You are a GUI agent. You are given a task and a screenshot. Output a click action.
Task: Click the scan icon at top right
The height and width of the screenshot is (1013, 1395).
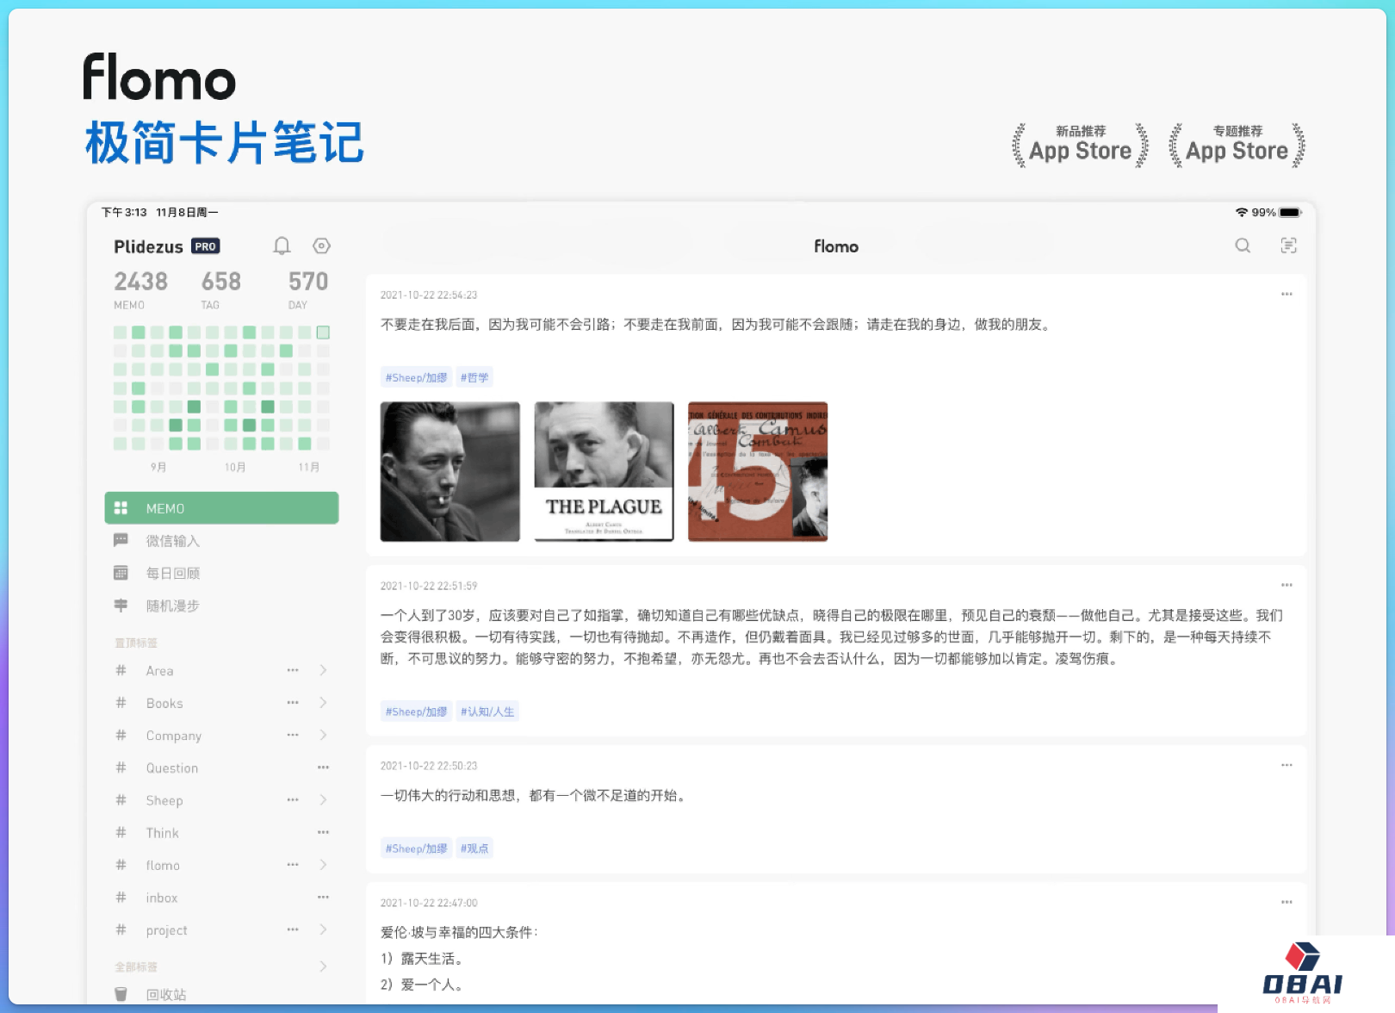pos(1288,245)
